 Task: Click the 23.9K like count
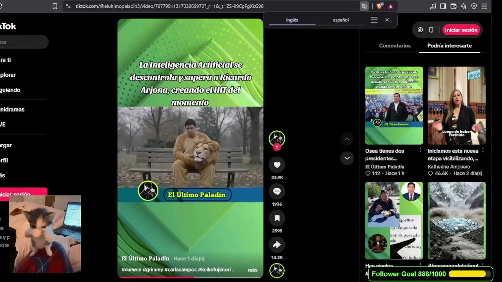click(277, 177)
